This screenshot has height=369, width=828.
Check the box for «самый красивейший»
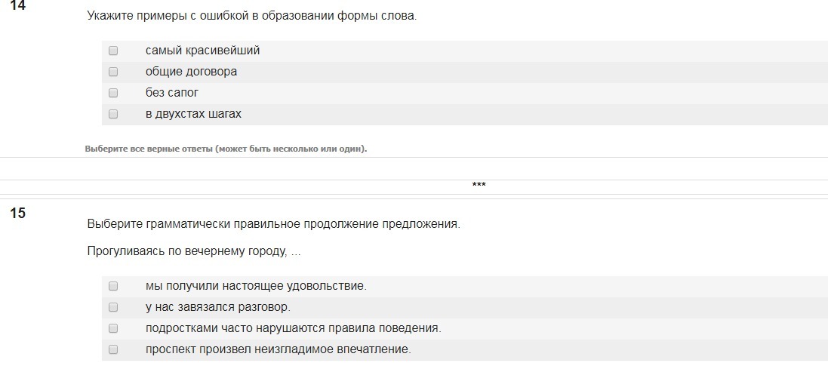coord(113,51)
